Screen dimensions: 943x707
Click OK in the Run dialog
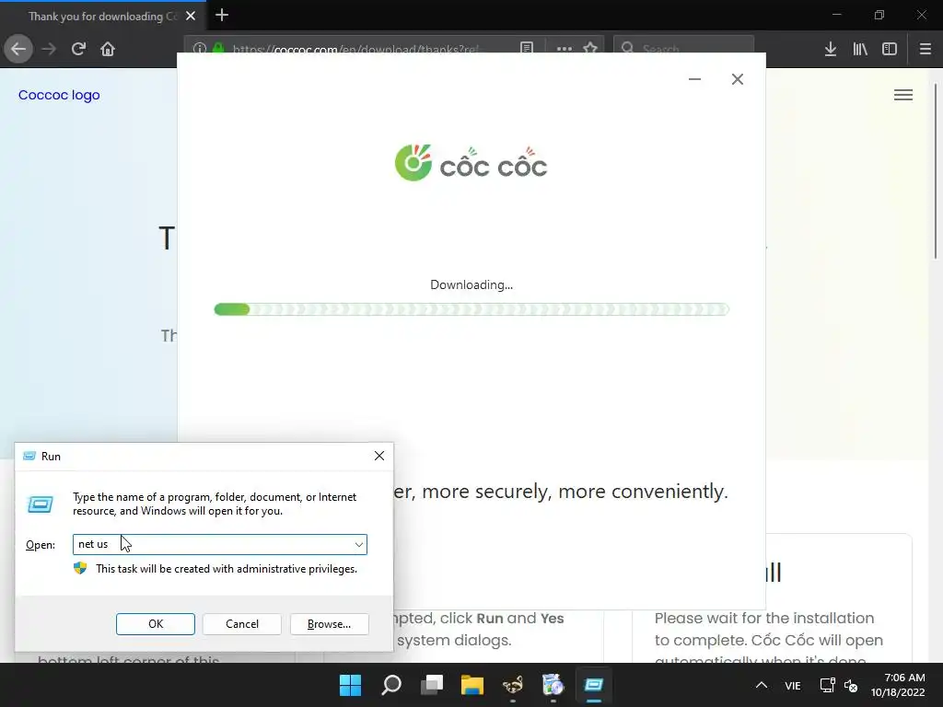[155, 624]
